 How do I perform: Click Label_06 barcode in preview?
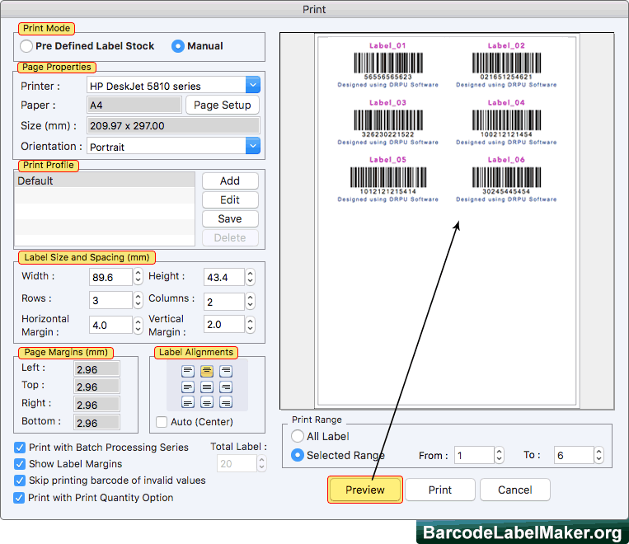coord(506,177)
